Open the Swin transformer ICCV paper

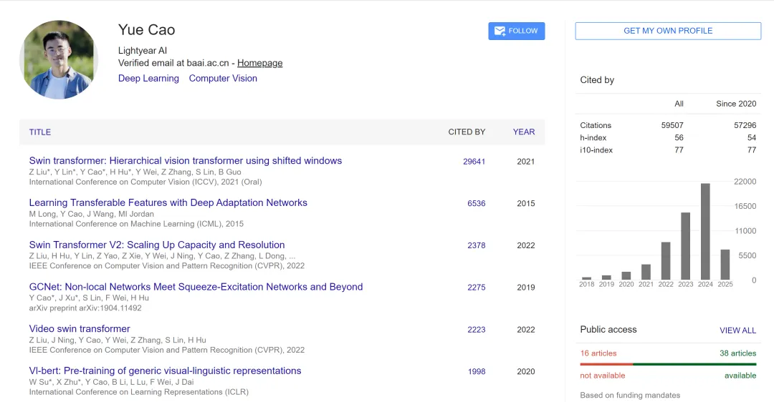(186, 161)
